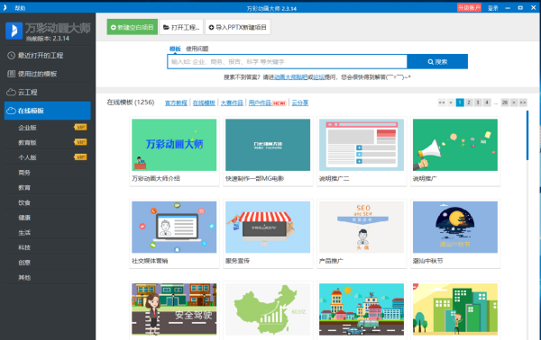Open the China map chart template

click(x=268, y=309)
